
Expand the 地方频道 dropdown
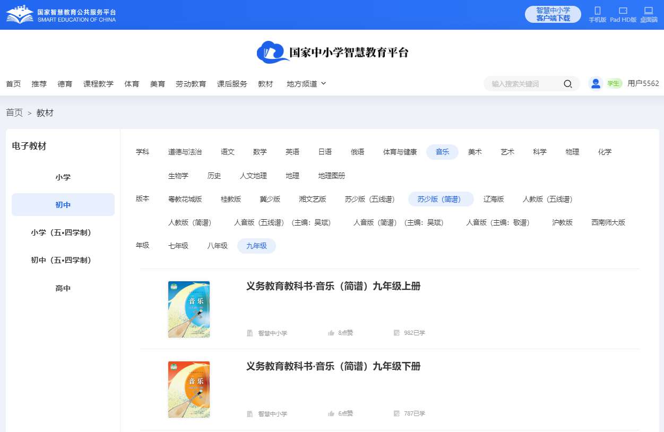click(306, 84)
